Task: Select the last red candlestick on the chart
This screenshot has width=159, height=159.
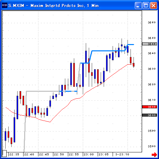Action: [133, 65]
